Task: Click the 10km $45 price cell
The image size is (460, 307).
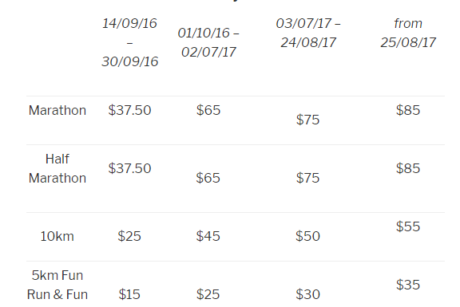Action: tap(208, 236)
